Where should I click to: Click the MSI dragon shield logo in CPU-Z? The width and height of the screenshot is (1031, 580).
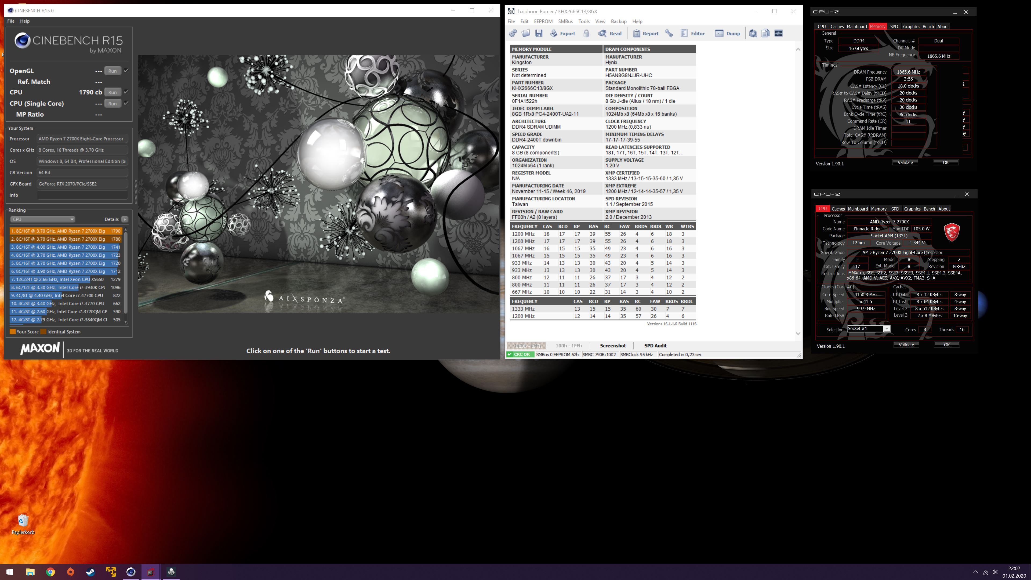tap(952, 232)
